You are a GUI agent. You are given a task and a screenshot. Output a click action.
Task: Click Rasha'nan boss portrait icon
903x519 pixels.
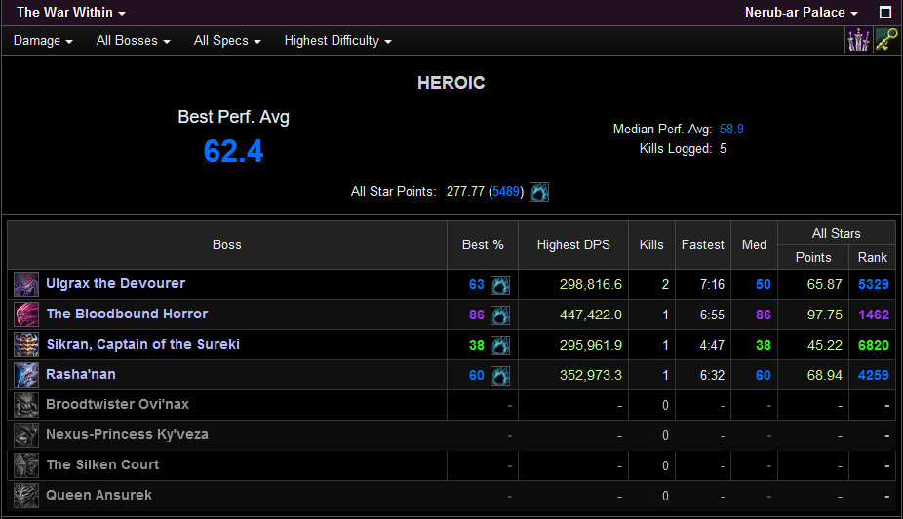pyautogui.click(x=26, y=375)
